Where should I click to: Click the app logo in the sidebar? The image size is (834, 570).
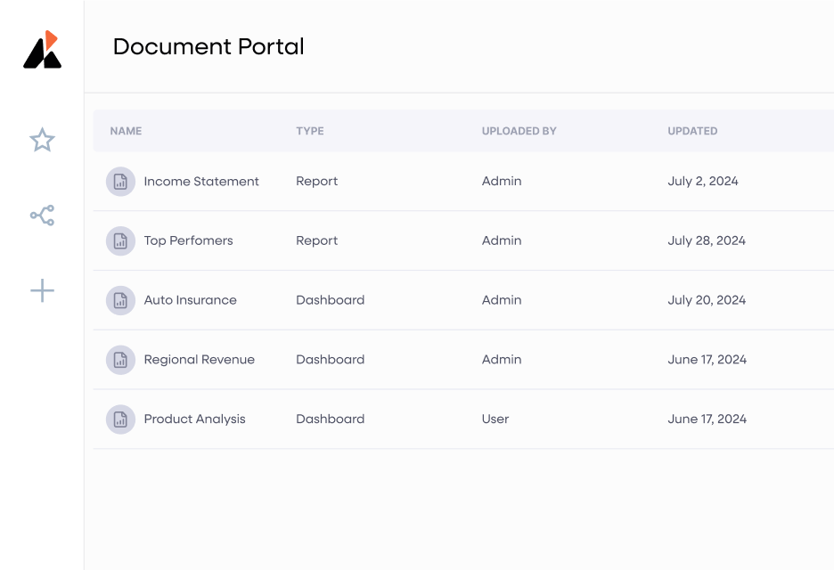point(42,50)
